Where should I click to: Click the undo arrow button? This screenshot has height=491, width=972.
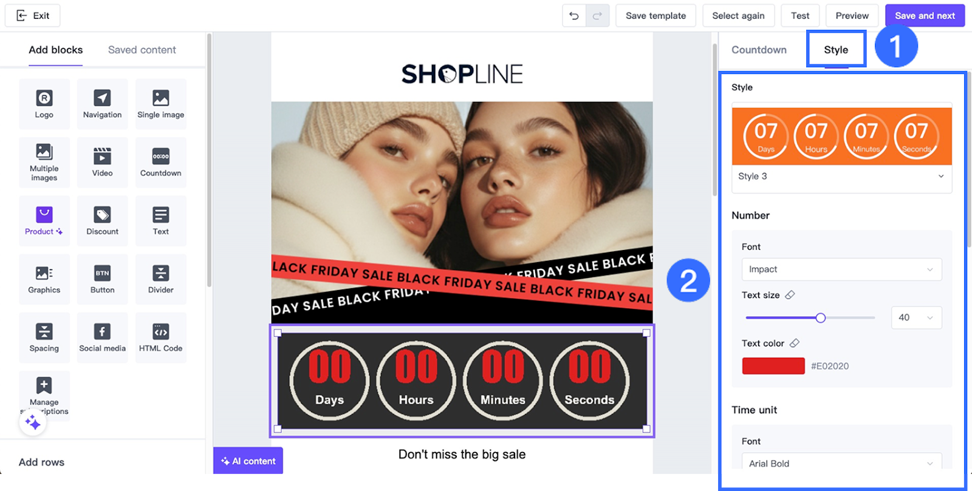[x=574, y=16]
